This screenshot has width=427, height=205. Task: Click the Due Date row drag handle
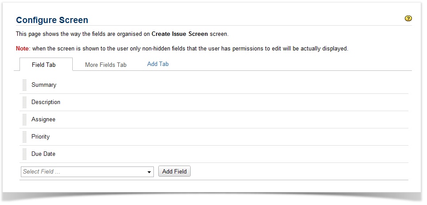pyautogui.click(x=24, y=154)
